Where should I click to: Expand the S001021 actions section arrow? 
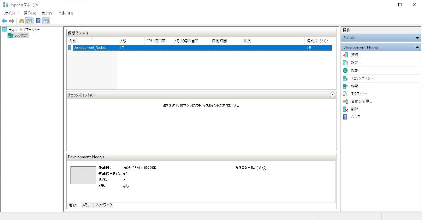[x=418, y=38]
